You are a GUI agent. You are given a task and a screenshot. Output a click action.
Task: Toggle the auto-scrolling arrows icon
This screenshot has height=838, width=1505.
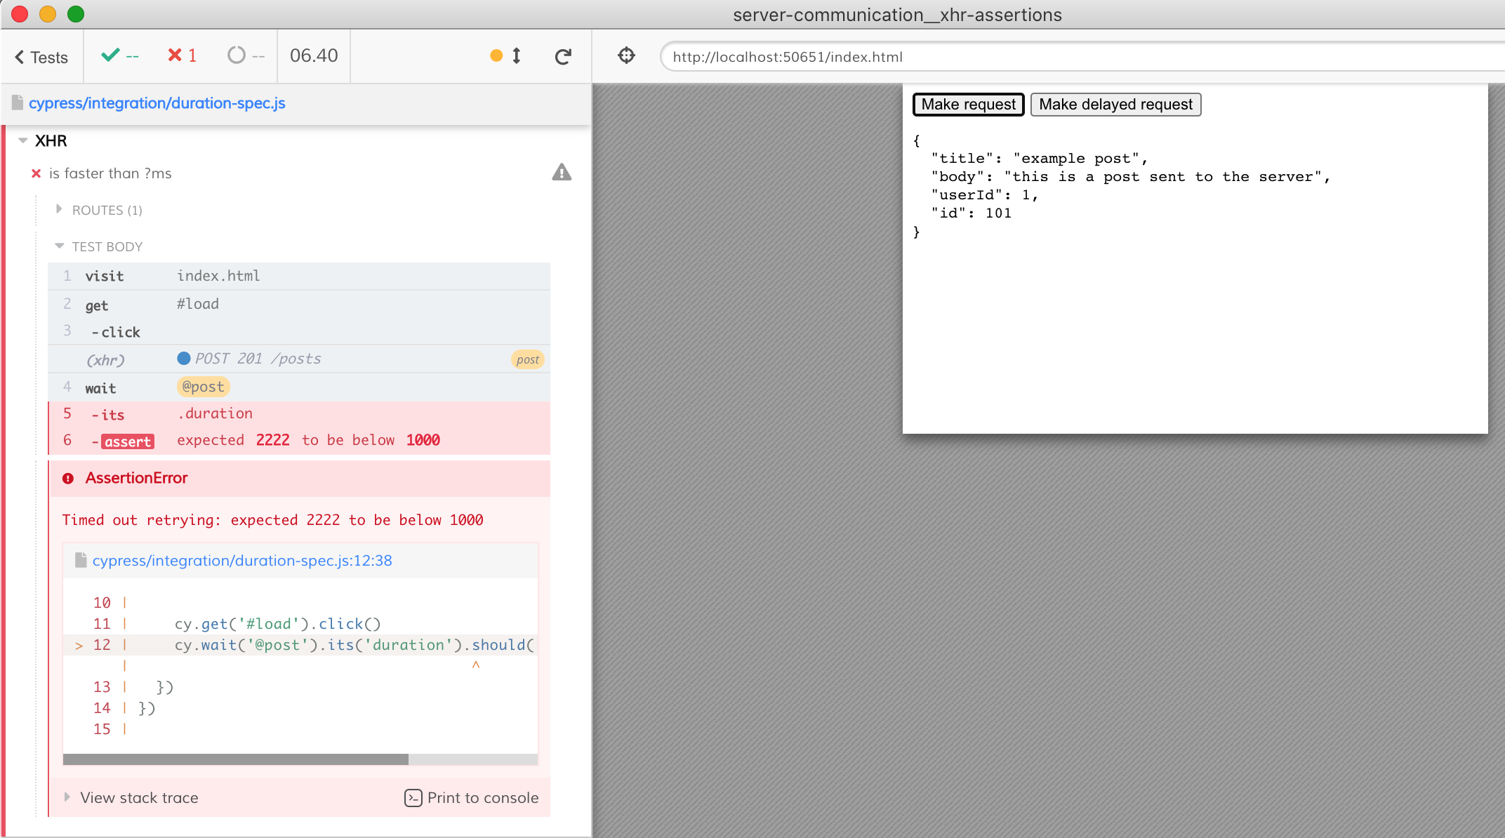pos(516,56)
